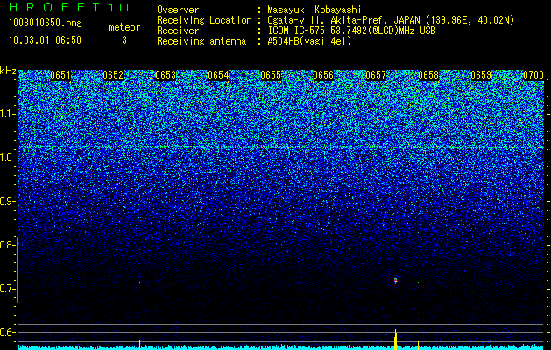This screenshot has width=551, height=350.
Task: Click the 0.8 kHz frequency label
Action: (6, 245)
